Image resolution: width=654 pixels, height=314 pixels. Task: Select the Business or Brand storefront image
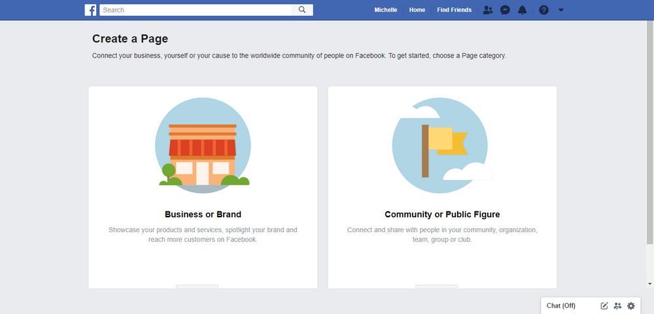click(x=203, y=145)
